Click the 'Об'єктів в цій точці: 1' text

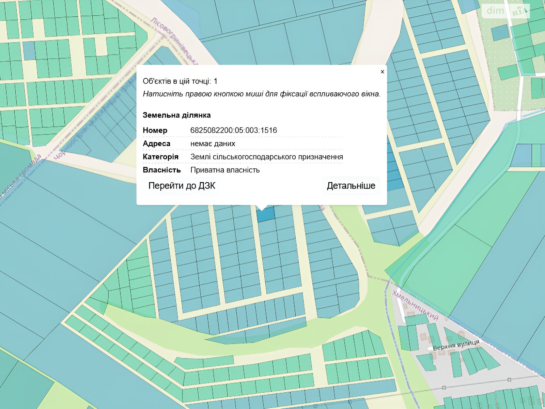180,81
